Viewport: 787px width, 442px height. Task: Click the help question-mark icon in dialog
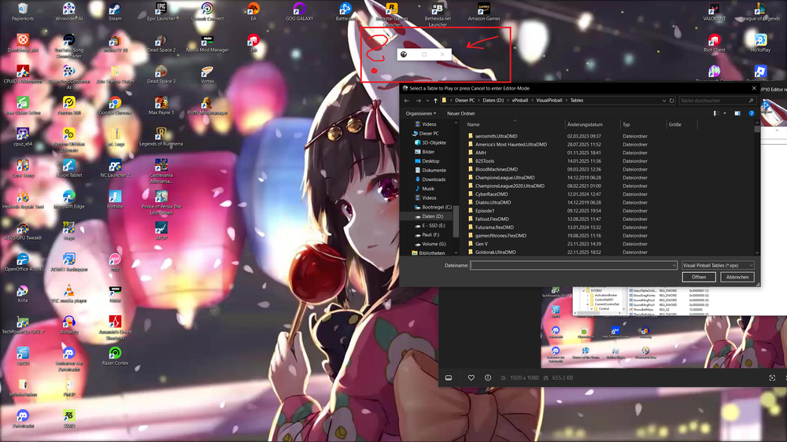(752, 113)
